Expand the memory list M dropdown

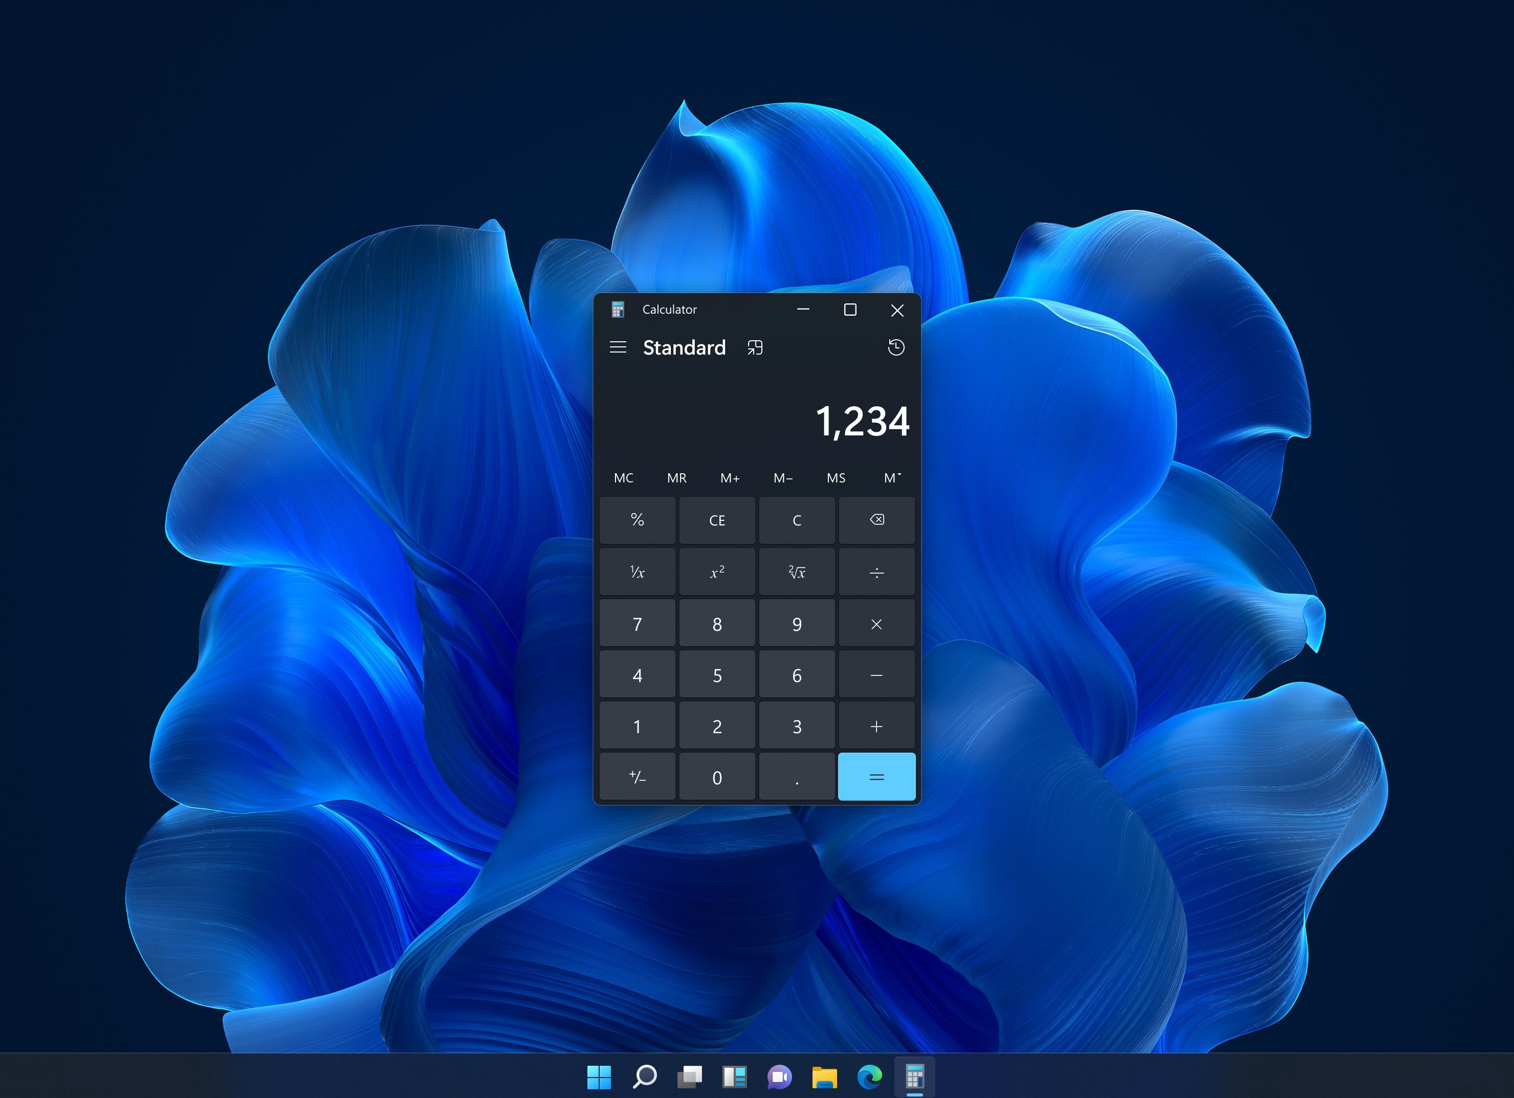891,478
